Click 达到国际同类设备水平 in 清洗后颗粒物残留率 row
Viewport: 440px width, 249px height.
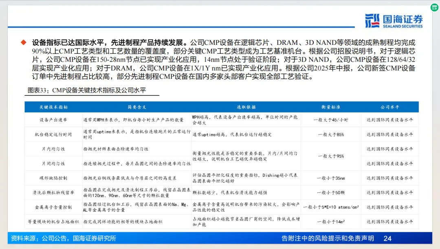390,193
